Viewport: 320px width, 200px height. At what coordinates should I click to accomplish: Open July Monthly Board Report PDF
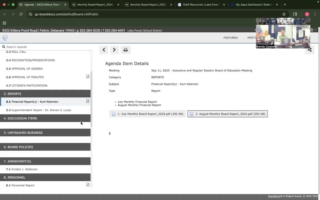147,114
